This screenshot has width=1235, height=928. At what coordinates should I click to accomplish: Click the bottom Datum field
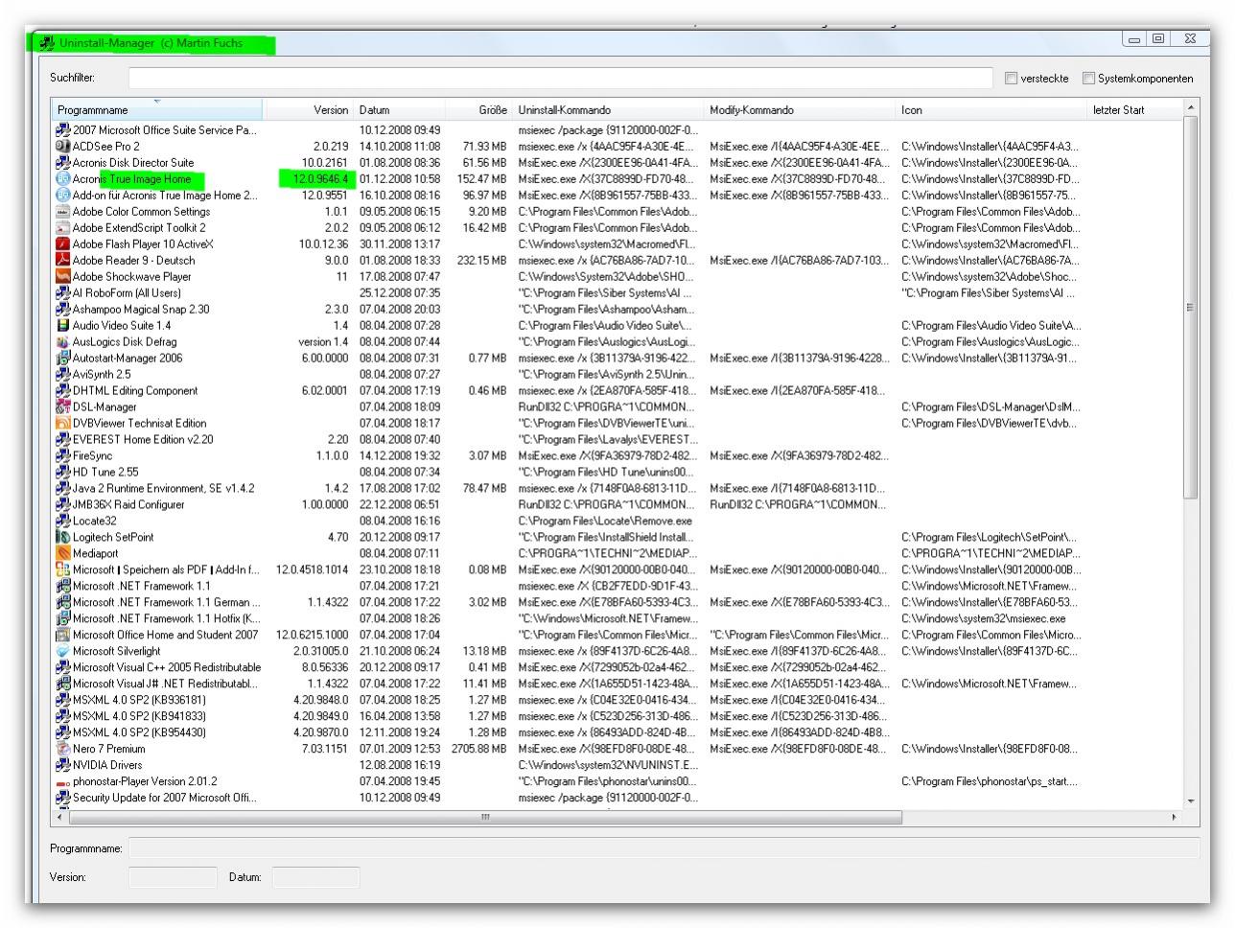point(315,877)
